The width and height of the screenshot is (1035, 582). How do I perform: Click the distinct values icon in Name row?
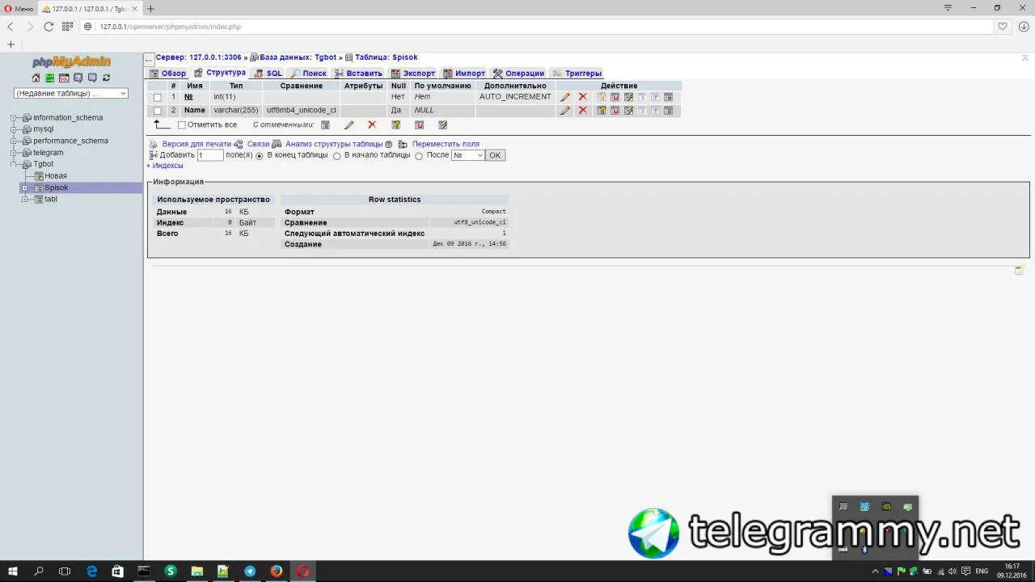coord(669,111)
